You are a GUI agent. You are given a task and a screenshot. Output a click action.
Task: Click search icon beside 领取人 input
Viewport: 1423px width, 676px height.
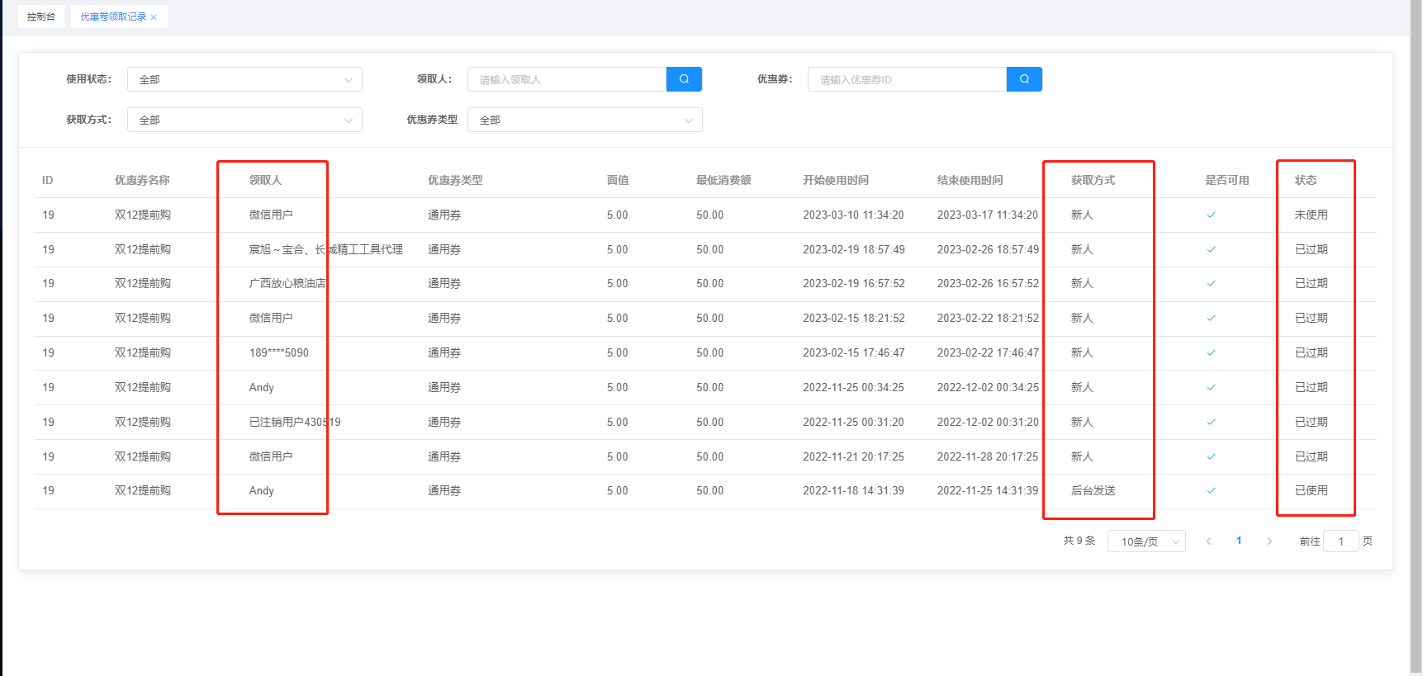click(684, 79)
